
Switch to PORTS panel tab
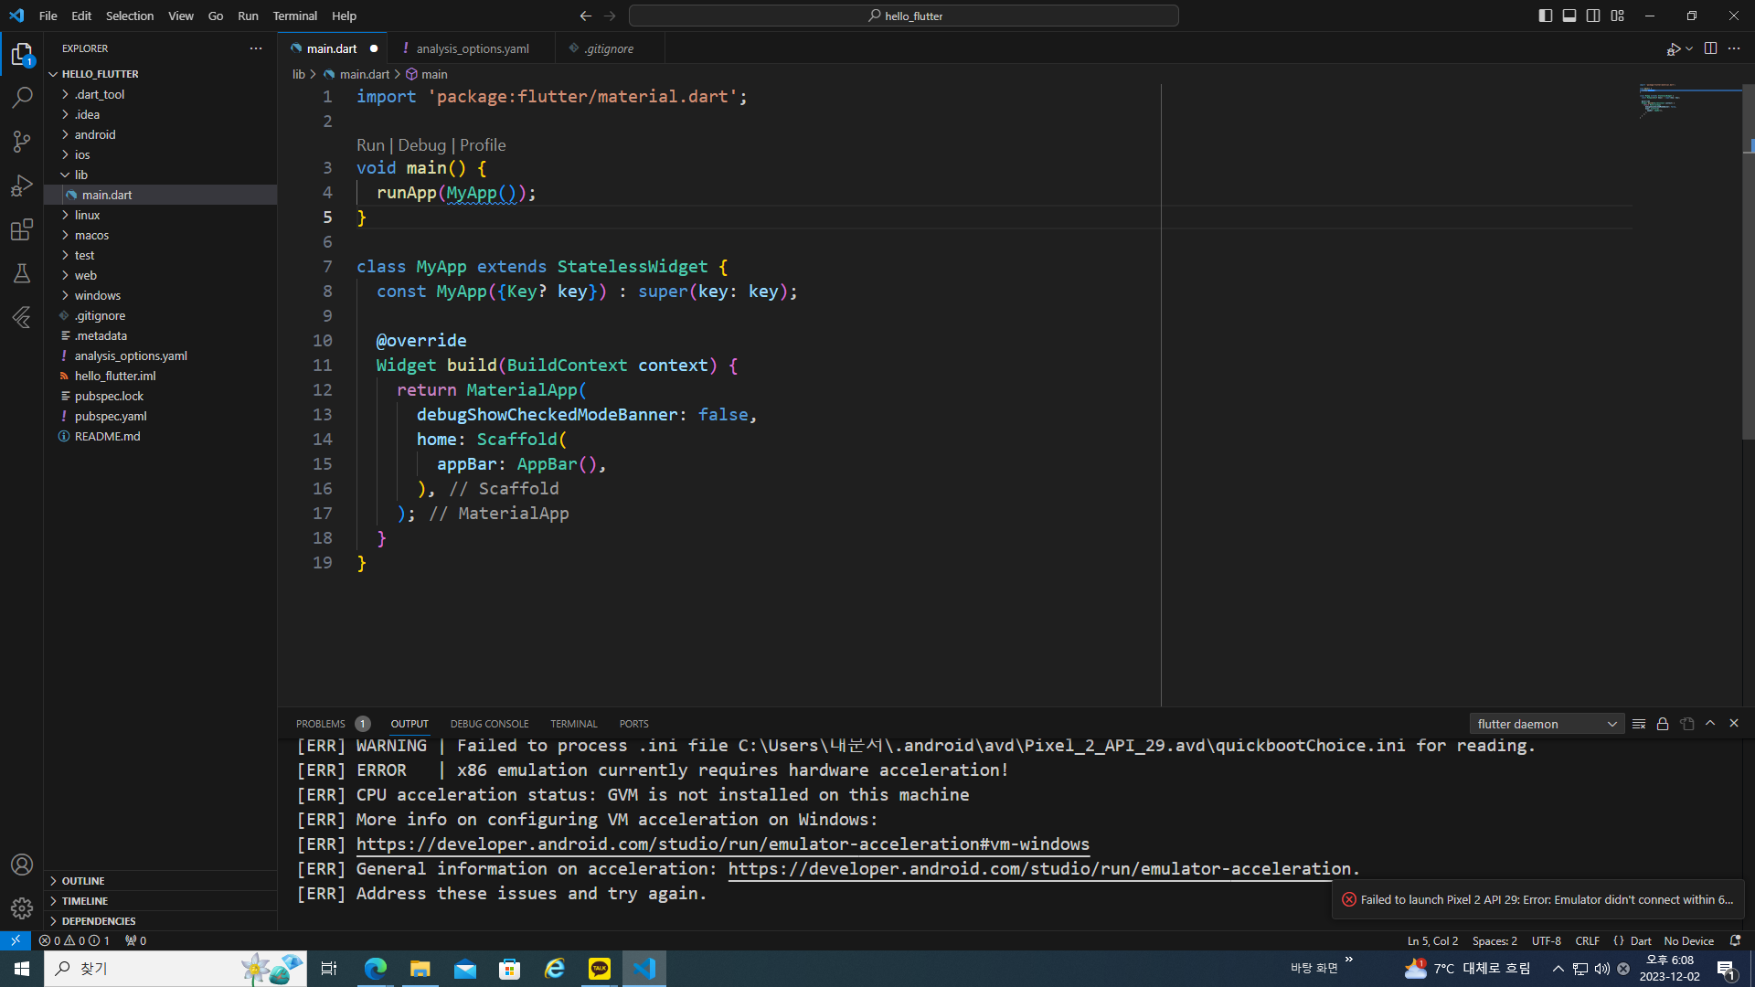(x=633, y=724)
